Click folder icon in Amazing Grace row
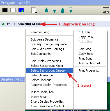 tap(9, 24)
